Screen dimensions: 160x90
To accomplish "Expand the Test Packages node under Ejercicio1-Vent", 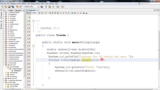I will pos(6,73).
